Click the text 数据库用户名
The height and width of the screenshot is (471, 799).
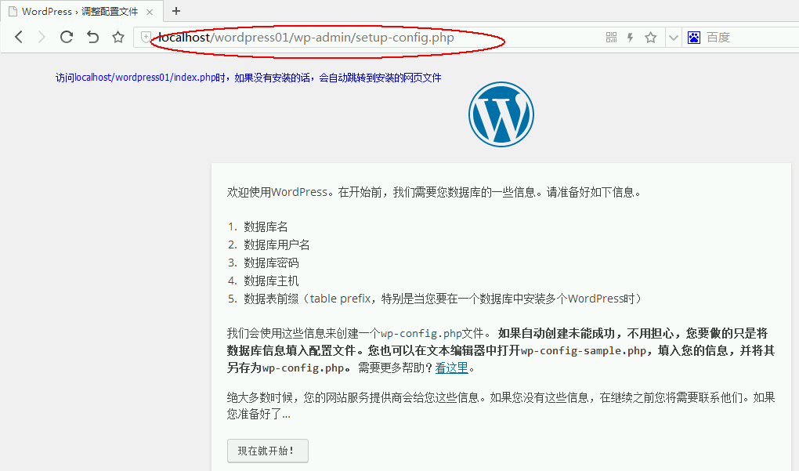(x=277, y=245)
